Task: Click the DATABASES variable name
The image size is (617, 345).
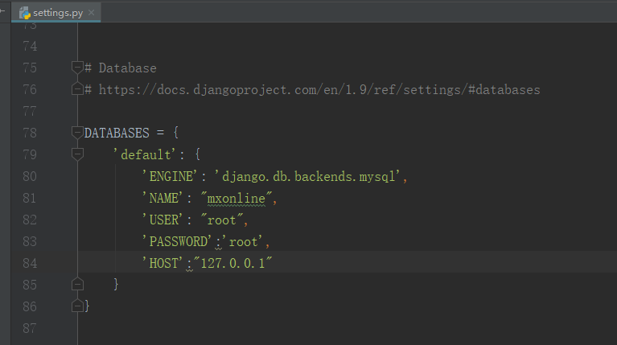Action: 117,133
